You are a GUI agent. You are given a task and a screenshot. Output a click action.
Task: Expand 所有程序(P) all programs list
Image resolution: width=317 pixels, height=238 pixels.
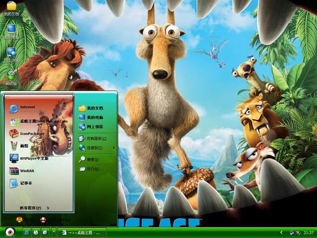pos(34,208)
